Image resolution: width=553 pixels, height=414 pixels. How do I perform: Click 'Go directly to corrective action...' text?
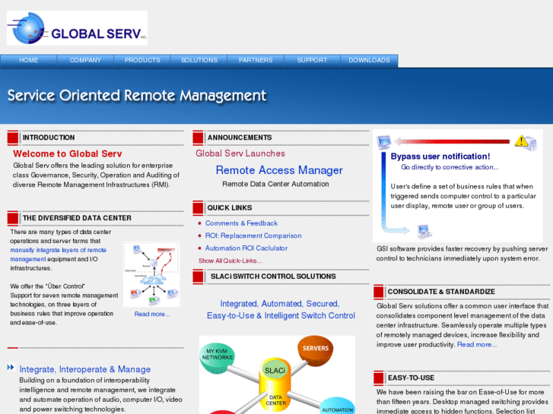point(450,167)
